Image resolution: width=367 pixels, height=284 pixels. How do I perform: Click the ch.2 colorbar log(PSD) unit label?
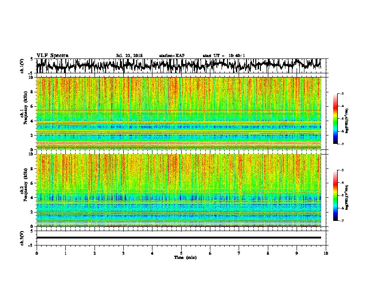tap(347, 198)
